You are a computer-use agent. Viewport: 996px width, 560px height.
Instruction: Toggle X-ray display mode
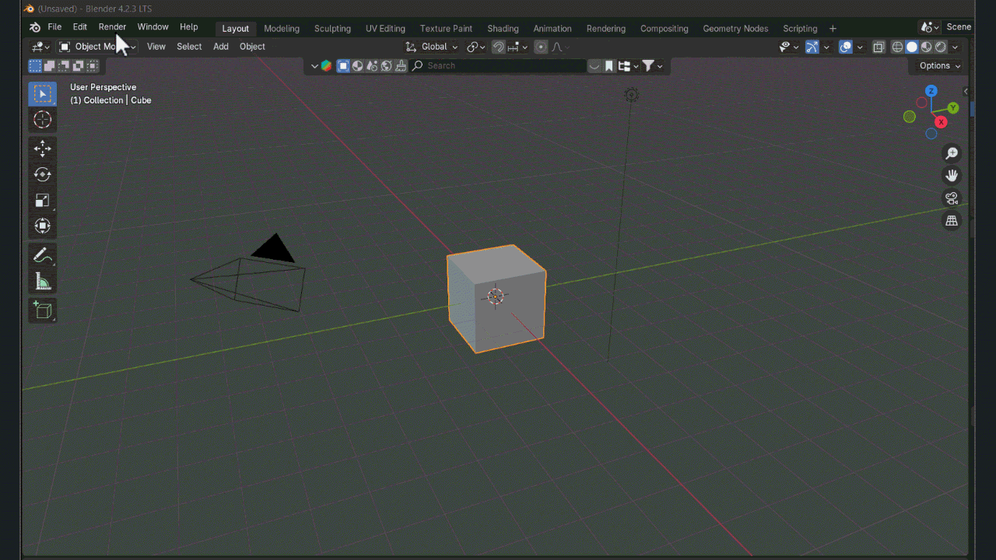[x=879, y=47]
